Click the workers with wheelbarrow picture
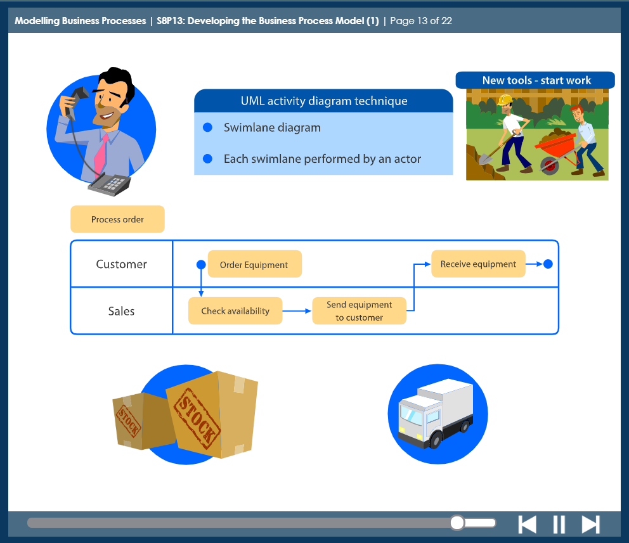Image resolution: width=629 pixels, height=543 pixels. click(537, 134)
